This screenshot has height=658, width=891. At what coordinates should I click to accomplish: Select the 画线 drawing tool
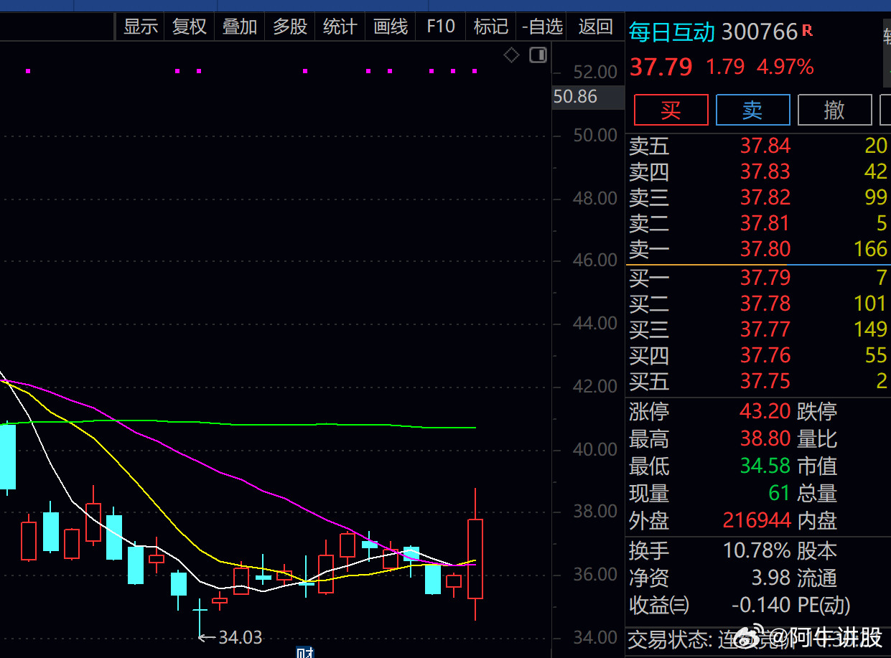[x=390, y=27]
